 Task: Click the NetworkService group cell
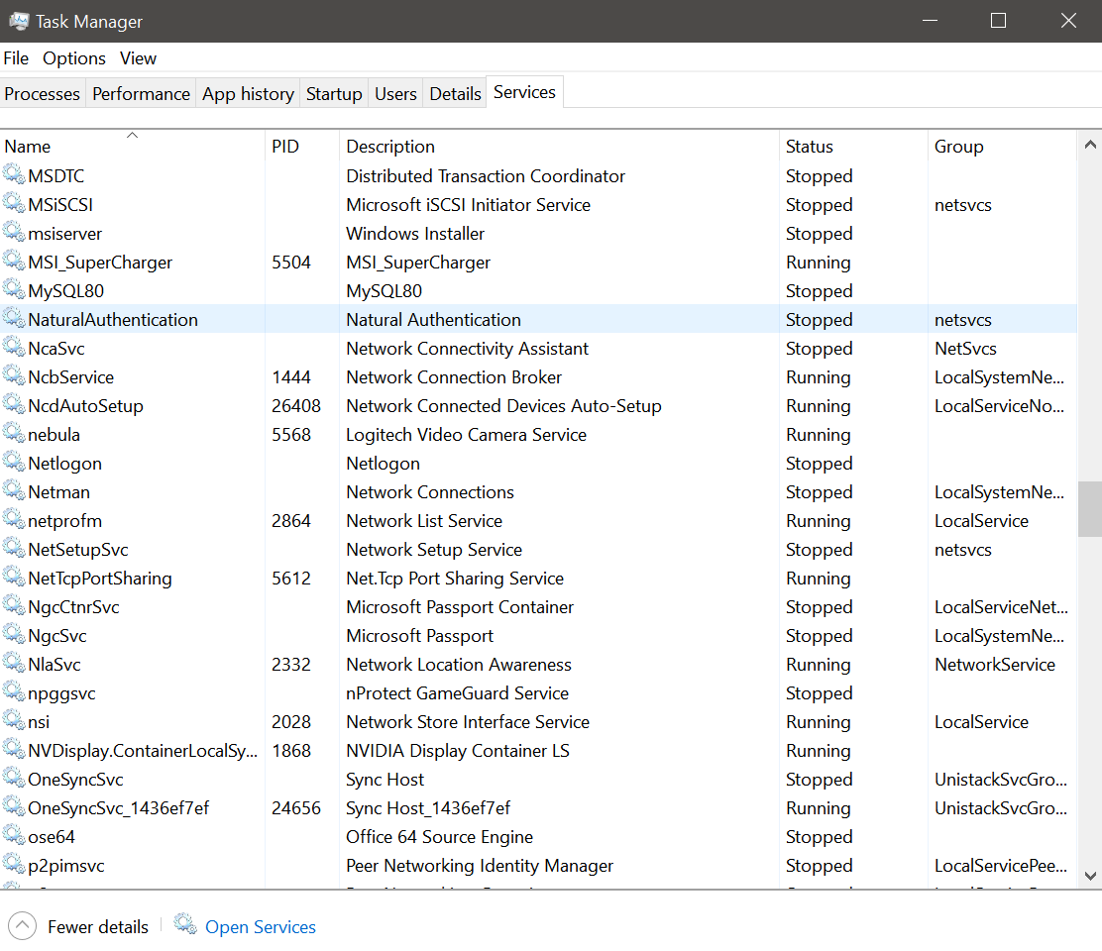tap(994, 665)
